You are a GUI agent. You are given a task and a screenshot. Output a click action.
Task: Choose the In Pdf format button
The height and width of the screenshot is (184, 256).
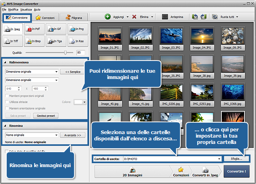(x=34, y=29)
